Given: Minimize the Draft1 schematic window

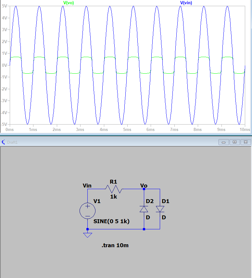Looking at the screenshot, I should 223,142.
